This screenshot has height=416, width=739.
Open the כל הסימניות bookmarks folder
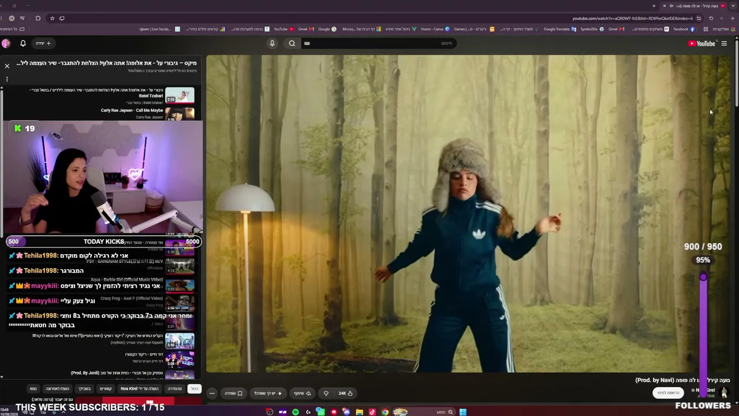pyautogui.click(x=13, y=29)
